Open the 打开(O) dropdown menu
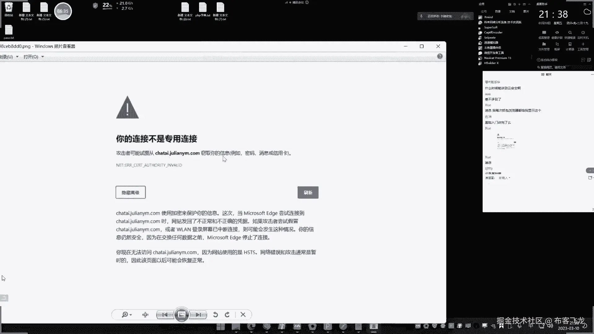 34,57
